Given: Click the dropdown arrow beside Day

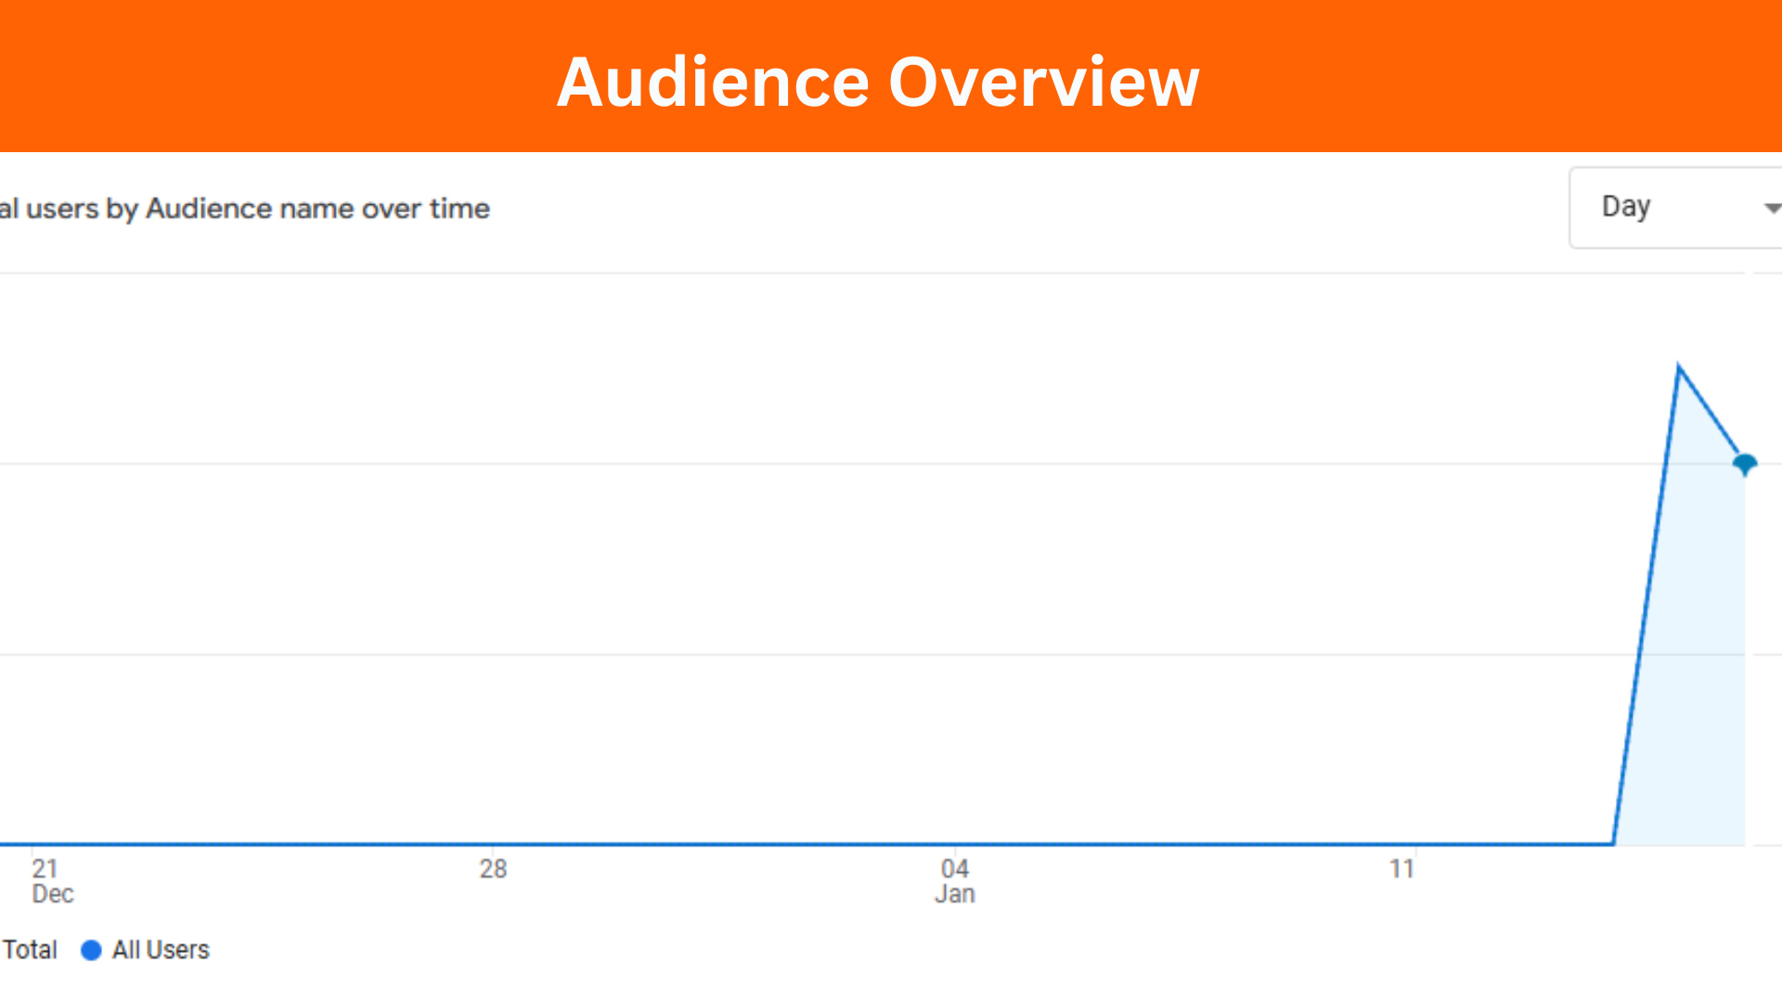Looking at the screenshot, I should click(1771, 208).
